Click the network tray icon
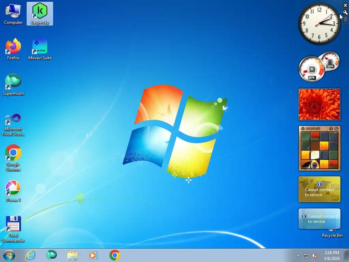This screenshot has height=262, width=349. click(306, 256)
